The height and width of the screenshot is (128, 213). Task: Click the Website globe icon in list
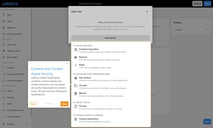75,94
